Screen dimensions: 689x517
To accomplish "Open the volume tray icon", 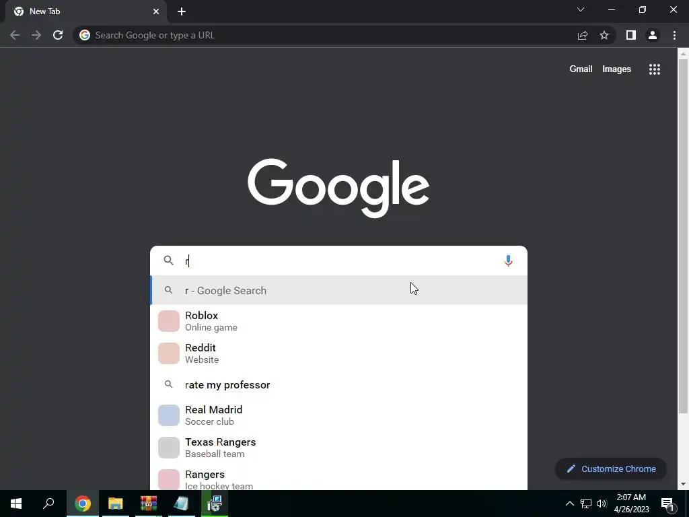I will (602, 504).
